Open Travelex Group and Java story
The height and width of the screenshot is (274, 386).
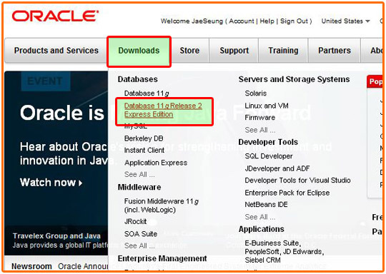tap(56, 236)
